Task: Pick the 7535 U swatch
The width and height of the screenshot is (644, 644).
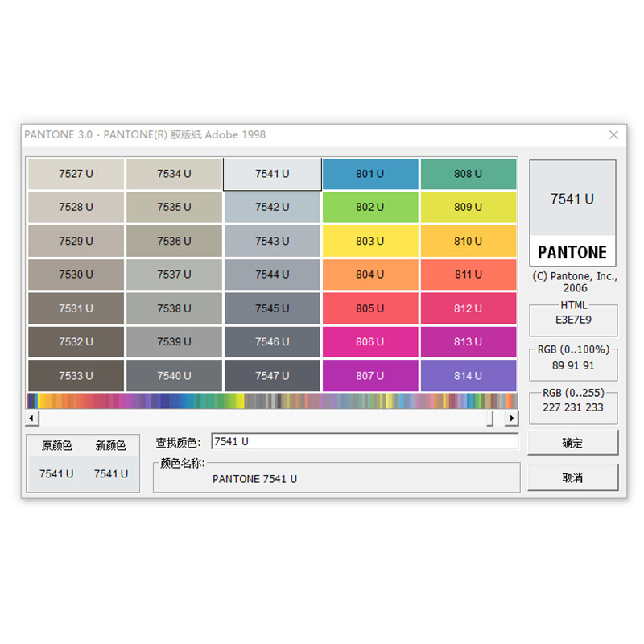Action: click(x=174, y=208)
